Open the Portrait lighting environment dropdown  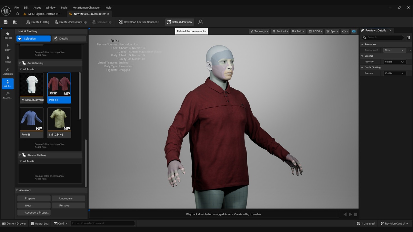[280, 31]
